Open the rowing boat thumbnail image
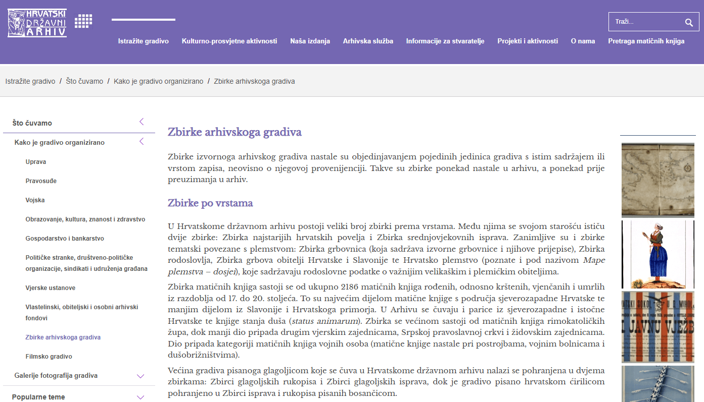The width and height of the screenshot is (704, 402). pos(657,384)
